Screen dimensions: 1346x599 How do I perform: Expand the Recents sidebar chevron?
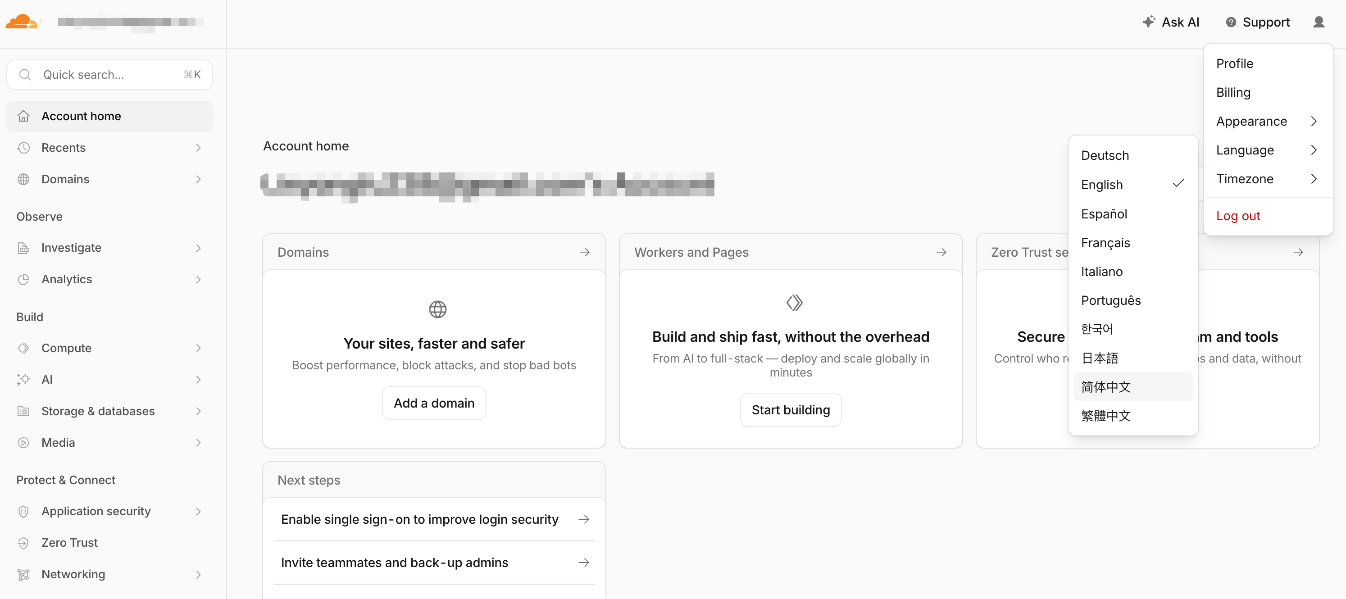tap(199, 148)
